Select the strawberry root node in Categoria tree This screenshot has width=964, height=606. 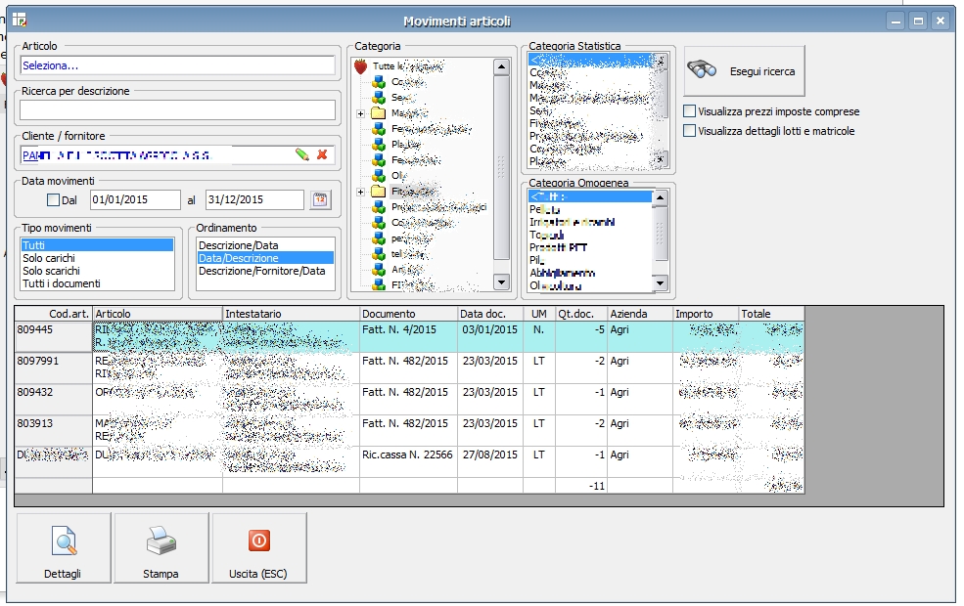pyautogui.click(x=360, y=66)
